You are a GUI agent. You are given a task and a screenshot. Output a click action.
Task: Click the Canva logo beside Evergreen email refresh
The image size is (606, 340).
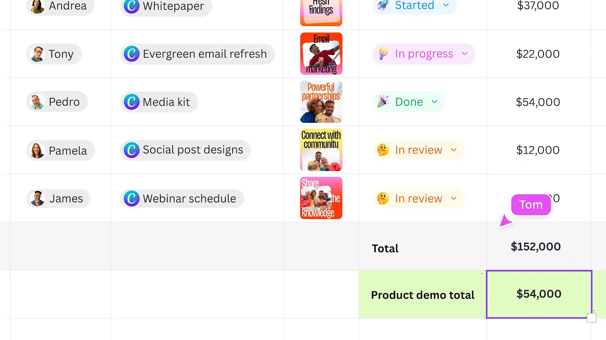coord(132,54)
